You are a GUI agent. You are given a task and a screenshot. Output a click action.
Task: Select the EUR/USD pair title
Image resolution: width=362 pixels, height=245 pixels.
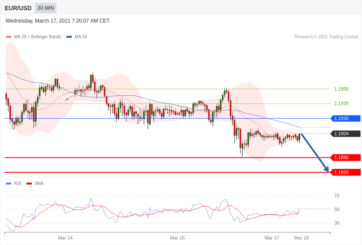coord(18,9)
